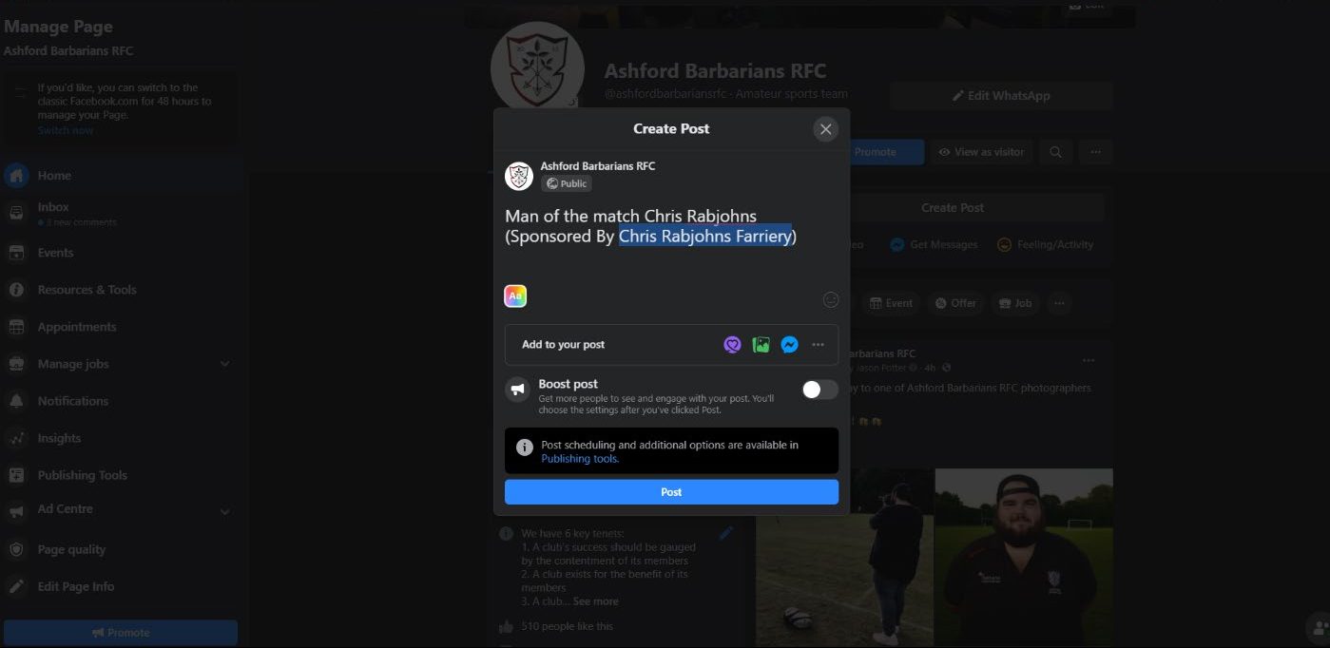Expand the Ad Centre section
This screenshot has height=648, width=1330.
pyautogui.click(x=224, y=511)
